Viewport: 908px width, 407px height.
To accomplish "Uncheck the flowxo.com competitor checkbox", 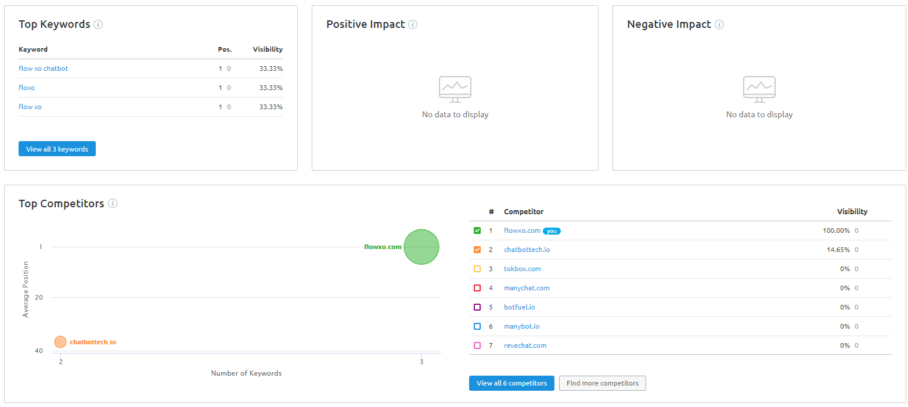I will click(x=477, y=230).
